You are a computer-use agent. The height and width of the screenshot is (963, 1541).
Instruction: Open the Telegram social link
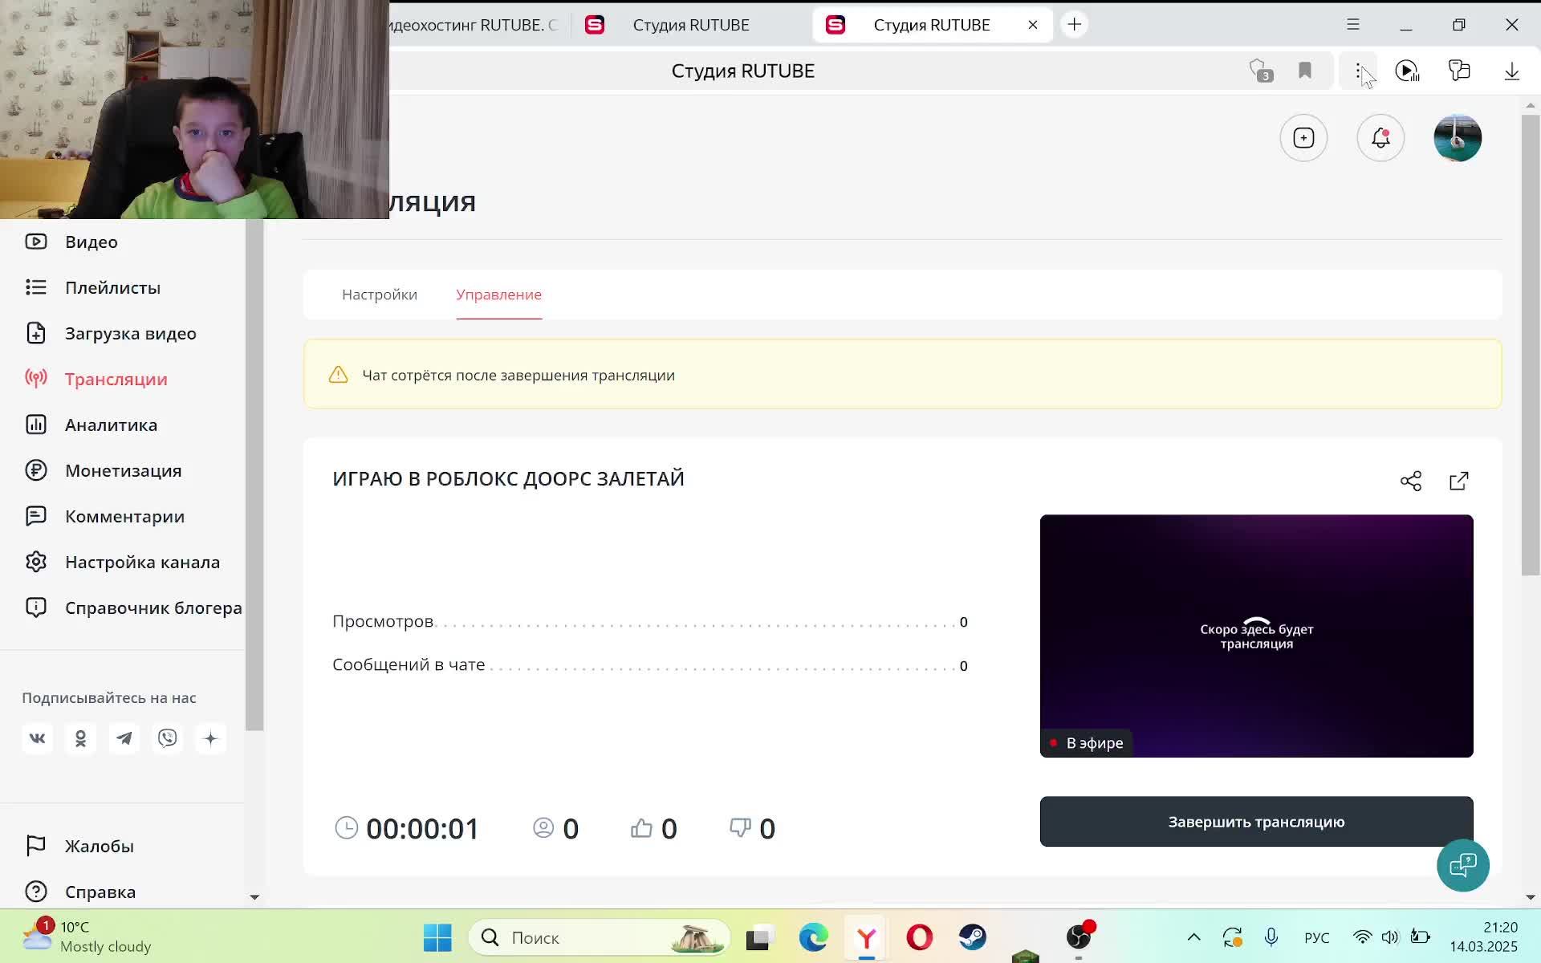click(x=124, y=738)
